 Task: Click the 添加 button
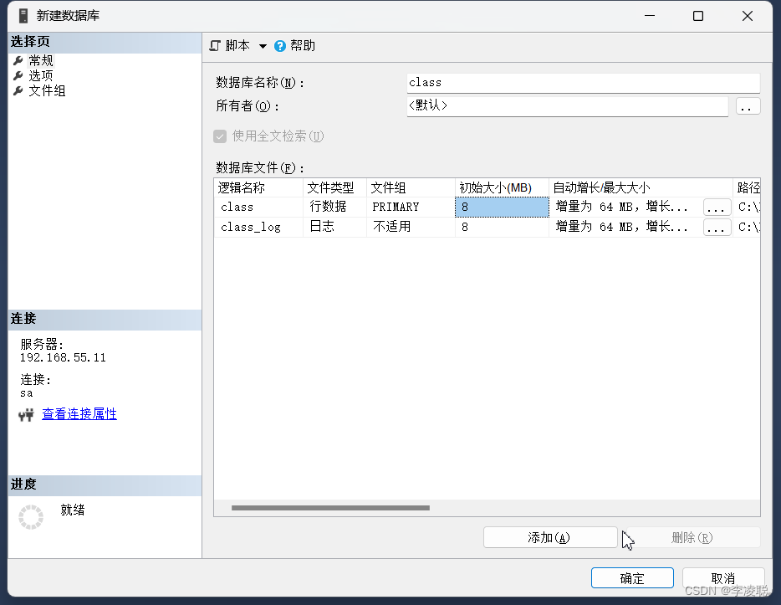tap(549, 537)
